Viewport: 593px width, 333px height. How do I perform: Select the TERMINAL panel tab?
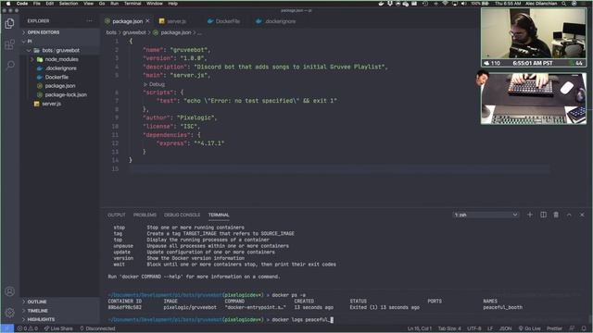click(x=219, y=215)
